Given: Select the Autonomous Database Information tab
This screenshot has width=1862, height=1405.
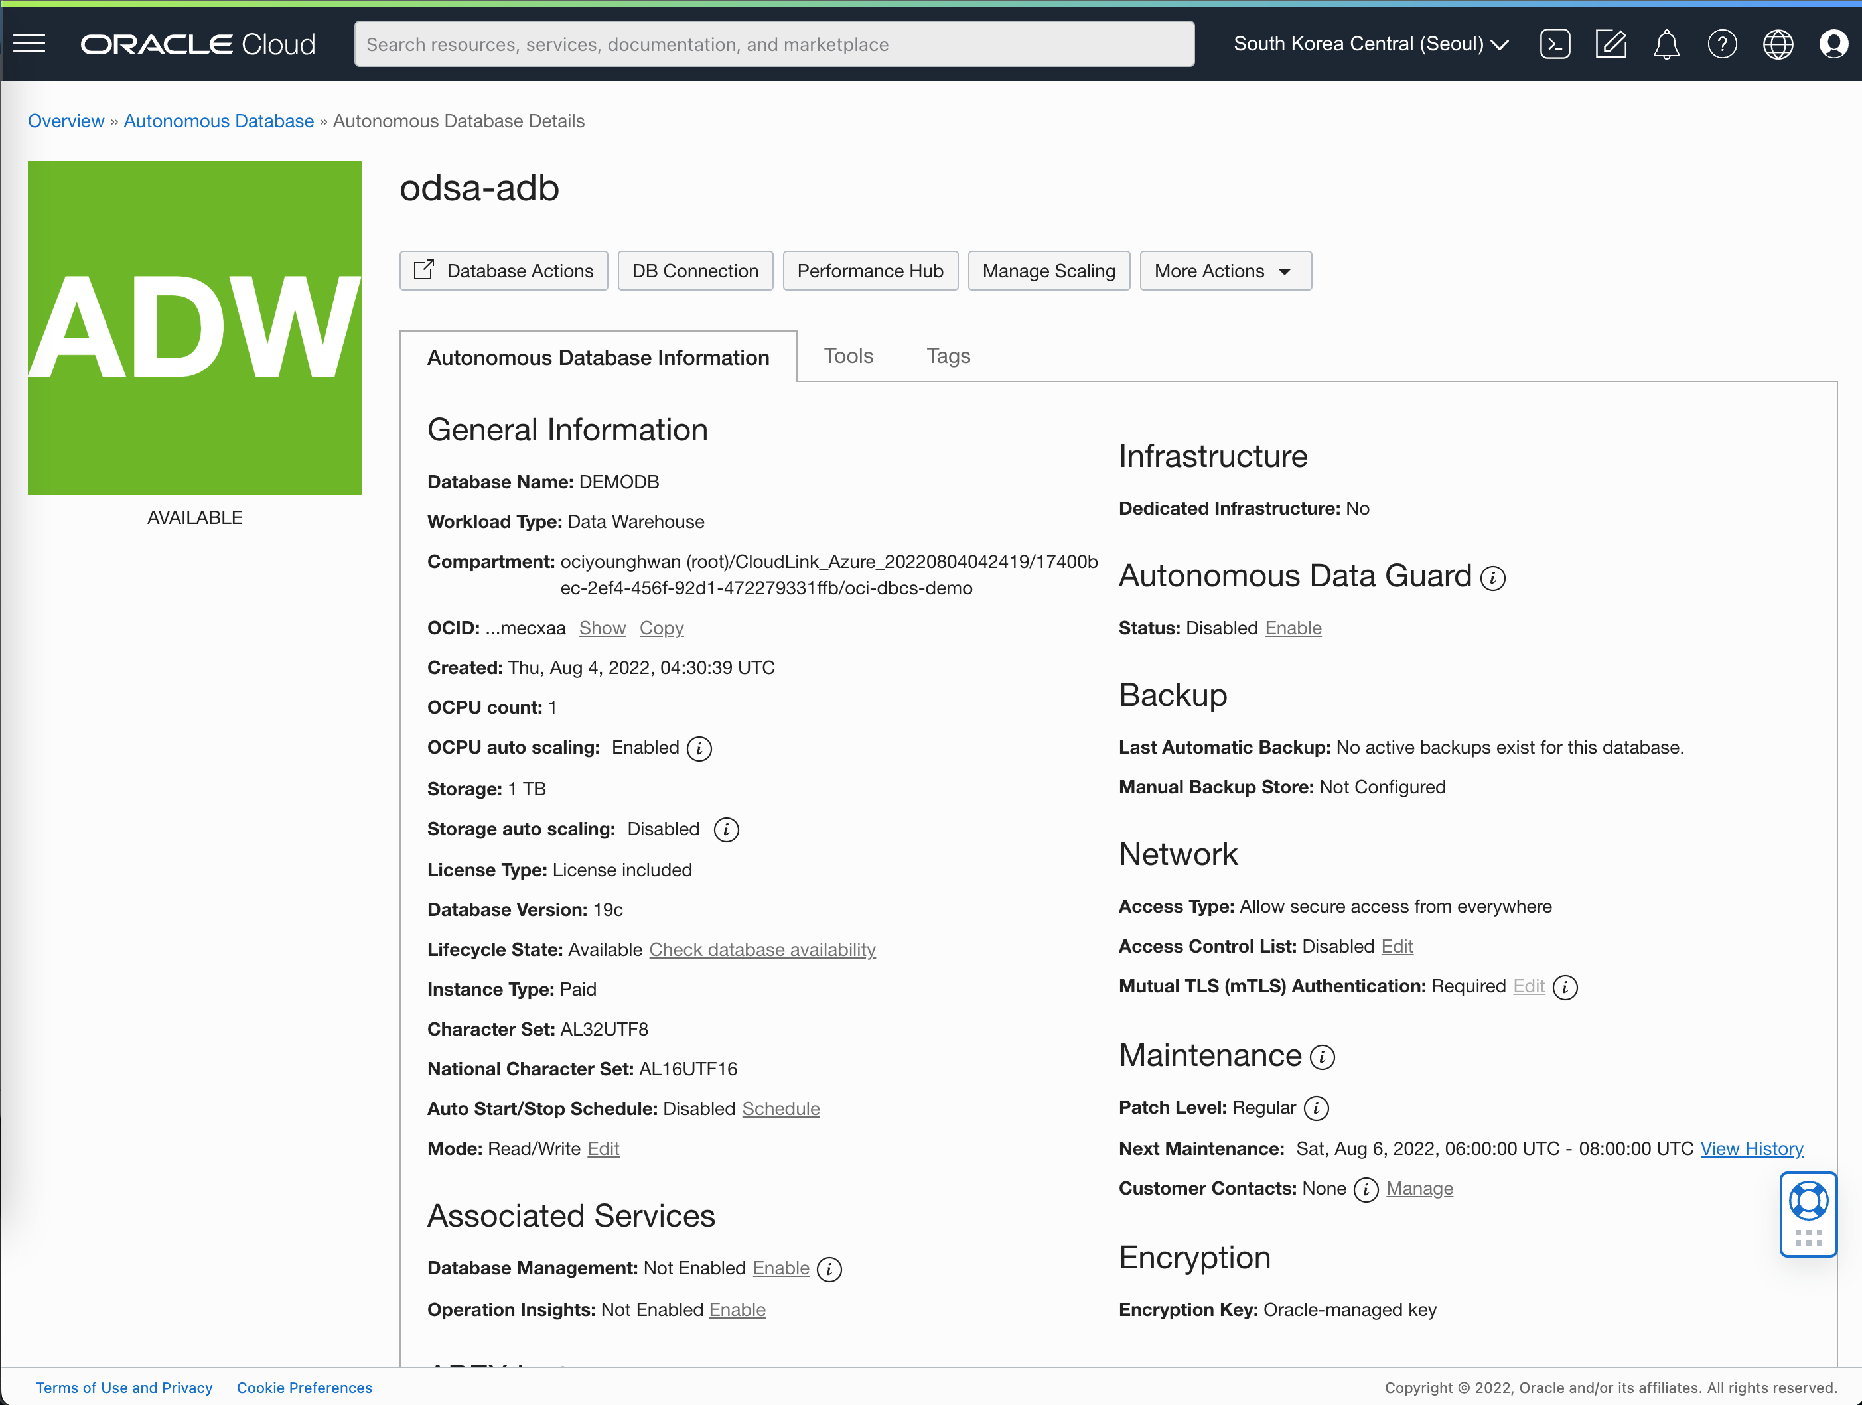Looking at the screenshot, I should pos(598,358).
